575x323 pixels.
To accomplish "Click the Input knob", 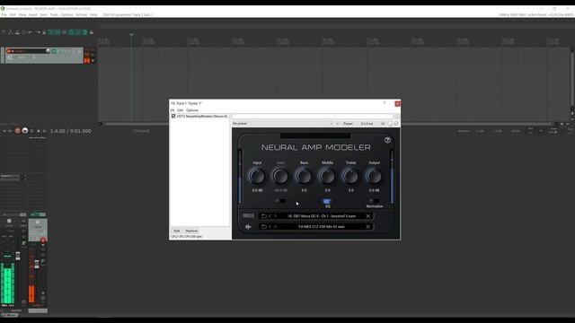I will coord(257,176).
